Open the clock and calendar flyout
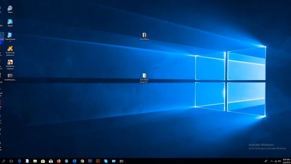The height and width of the screenshot is (164, 291). 286,161
